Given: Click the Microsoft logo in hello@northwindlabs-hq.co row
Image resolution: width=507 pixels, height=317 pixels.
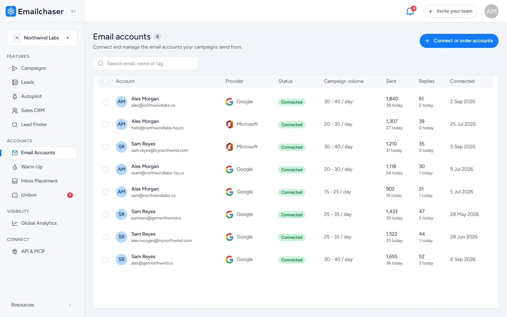Looking at the screenshot, I should click(230, 124).
